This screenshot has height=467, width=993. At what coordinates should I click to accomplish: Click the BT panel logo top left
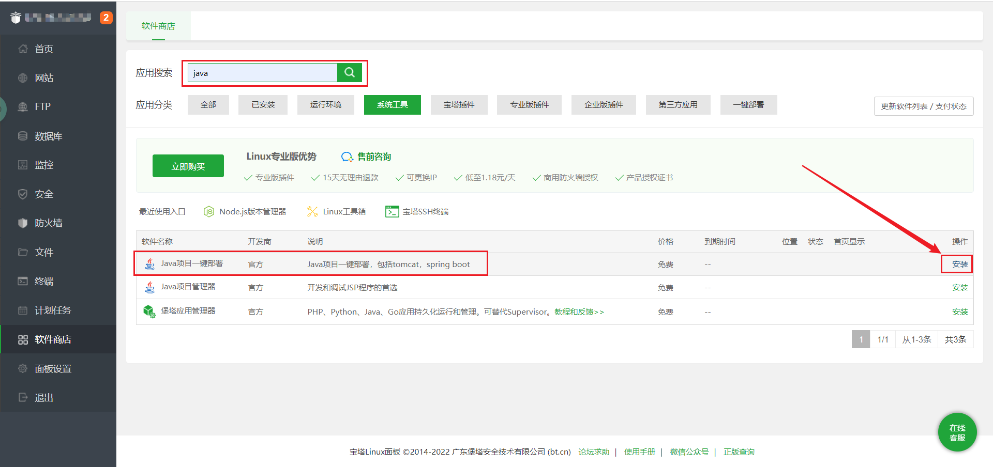pos(16,18)
